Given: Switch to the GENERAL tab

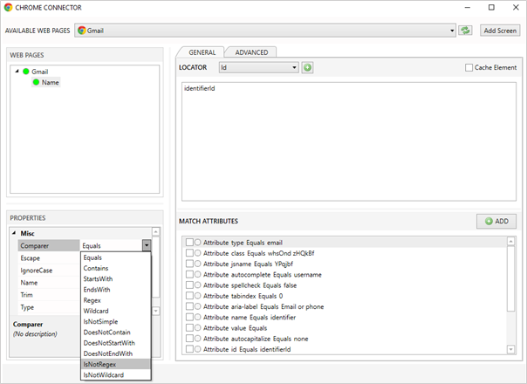Looking at the screenshot, I should pos(202,52).
